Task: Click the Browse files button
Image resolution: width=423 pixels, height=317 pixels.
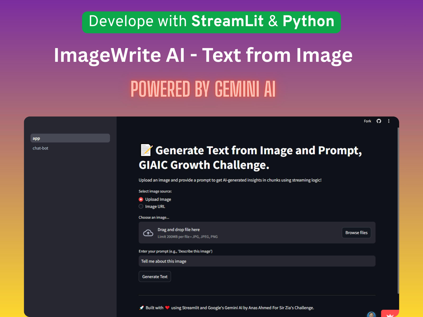Action: click(356, 232)
